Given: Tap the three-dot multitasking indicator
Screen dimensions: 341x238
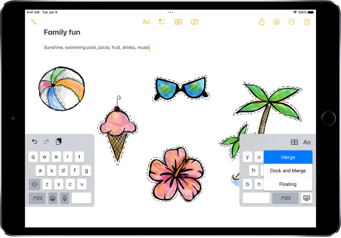Looking at the screenshot, I should 170,12.
